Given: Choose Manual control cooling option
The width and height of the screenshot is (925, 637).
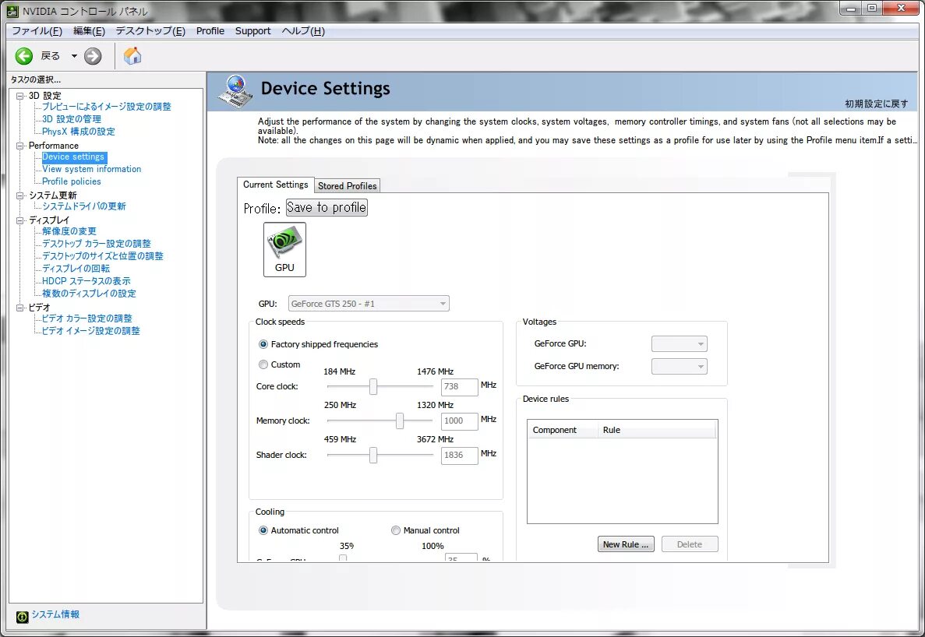Looking at the screenshot, I should 396,530.
